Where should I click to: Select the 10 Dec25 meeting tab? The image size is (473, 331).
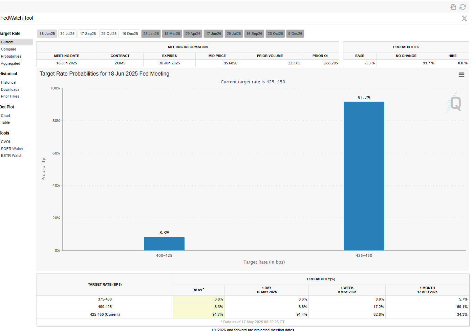pyautogui.click(x=130, y=34)
